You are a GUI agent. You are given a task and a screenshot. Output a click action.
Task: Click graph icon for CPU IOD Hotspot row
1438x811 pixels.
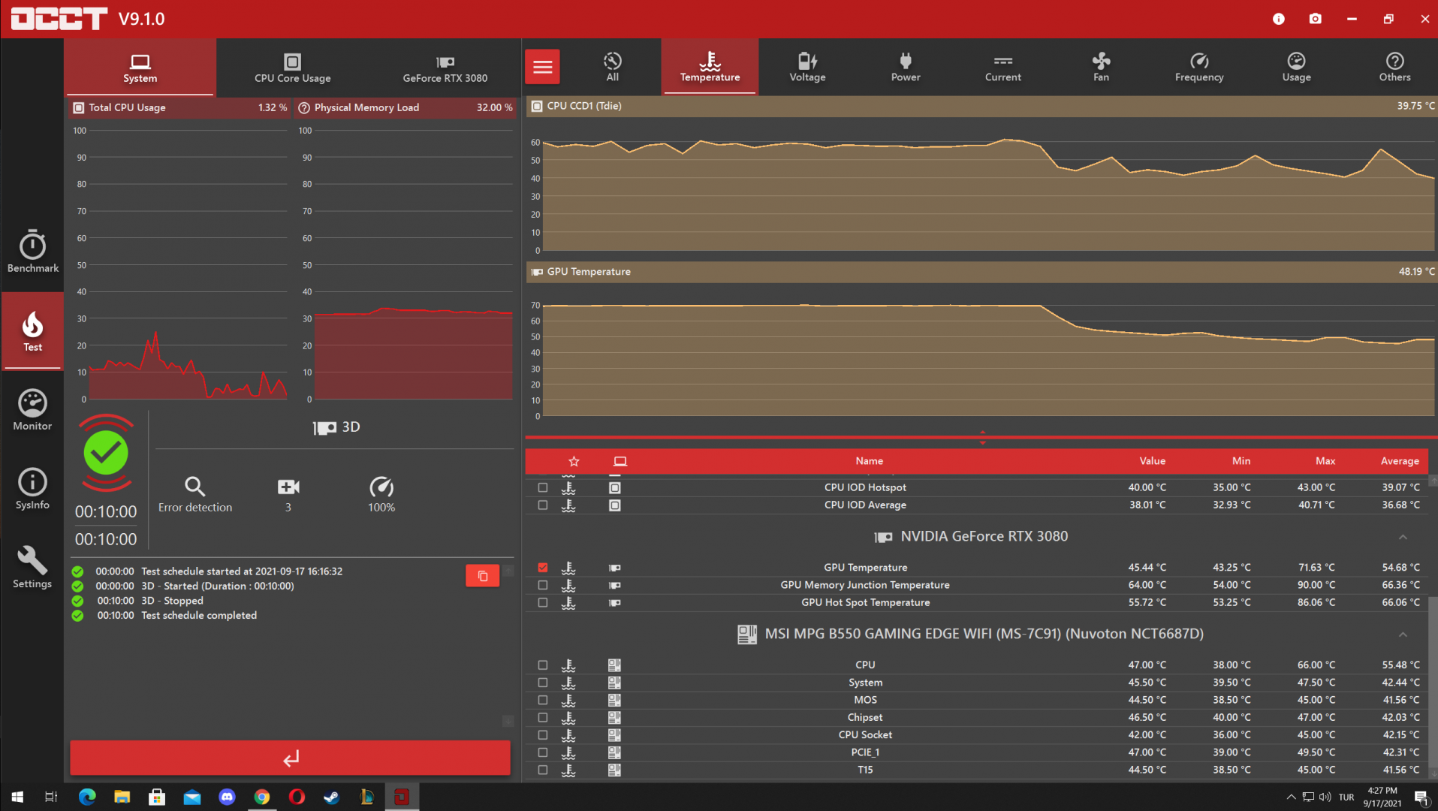pyautogui.click(x=568, y=487)
